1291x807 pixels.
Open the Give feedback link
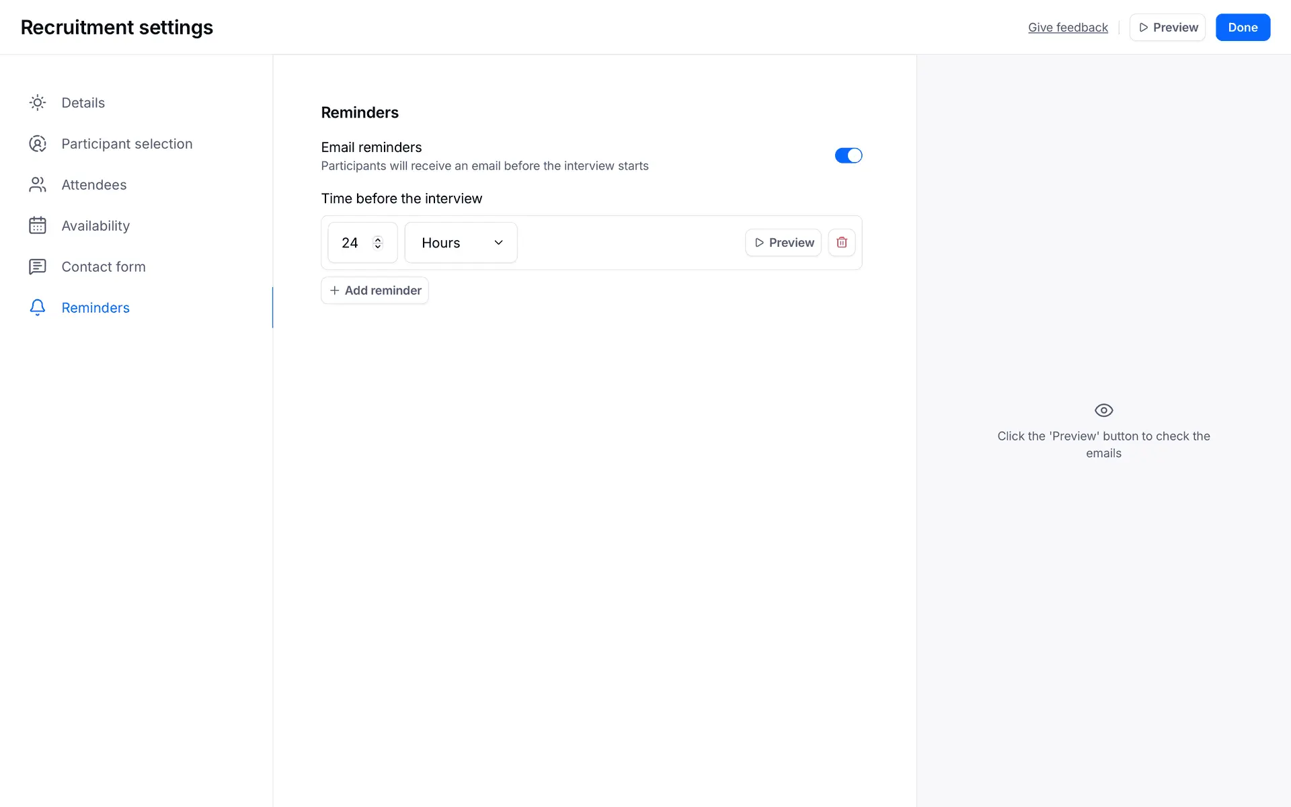pyautogui.click(x=1067, y=28)
